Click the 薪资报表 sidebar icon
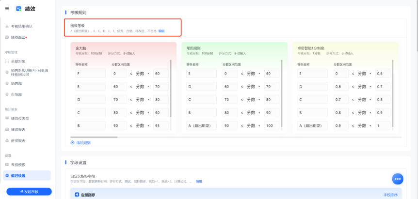 (x=7, y=140)
